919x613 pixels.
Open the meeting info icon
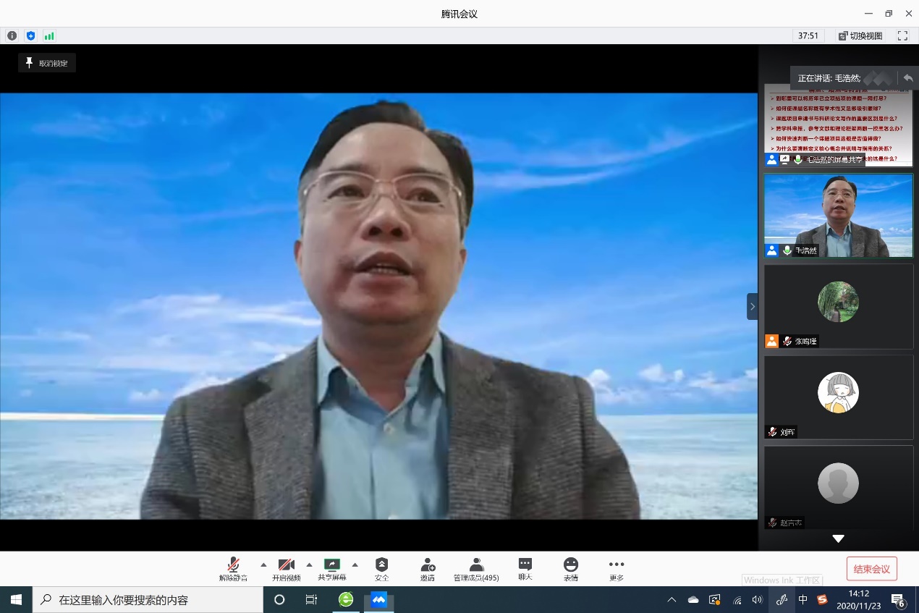tap(12, 35)
